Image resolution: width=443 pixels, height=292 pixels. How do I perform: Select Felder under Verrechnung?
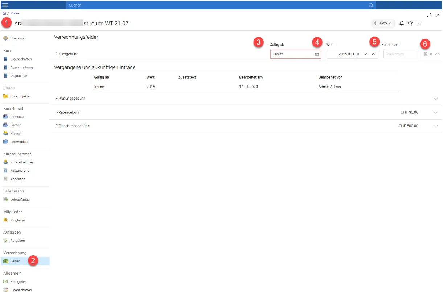tap(25, 261)
